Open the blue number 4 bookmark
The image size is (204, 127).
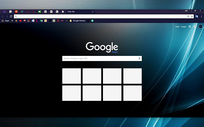[x=33, y=21]
